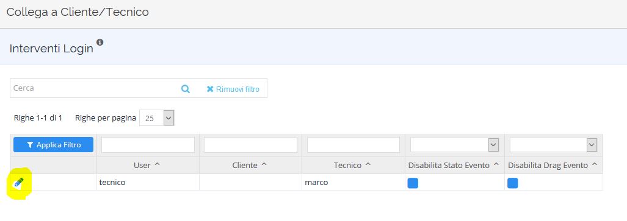Sort by Cliente column header
The height and width of the screenshot is (221, 627).
coord(250,165)
